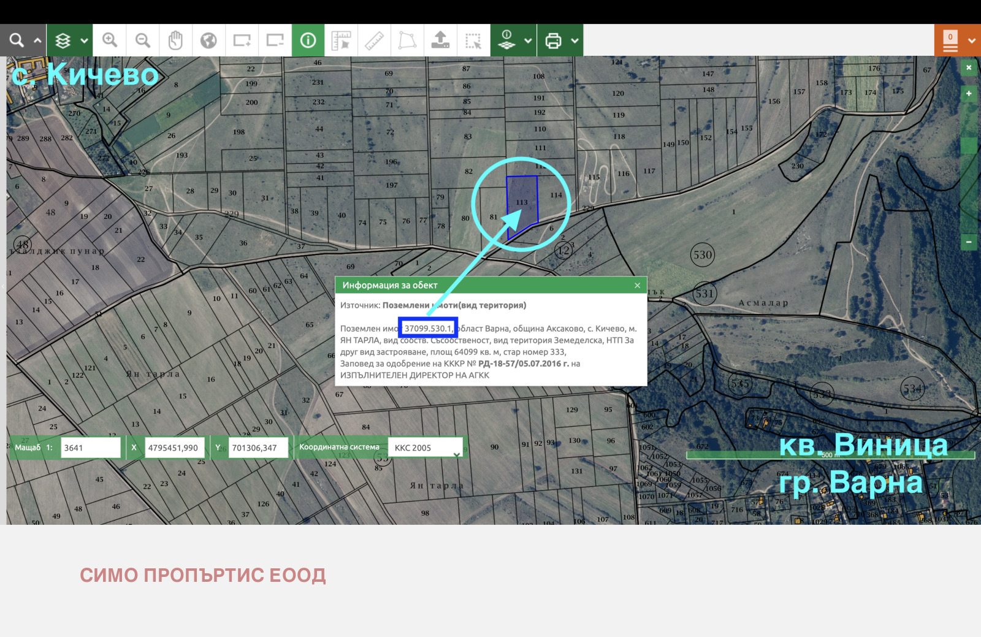Close the Информация за обект popup
Viewport: 981px width, 637px height.
[x=638, y=284]
